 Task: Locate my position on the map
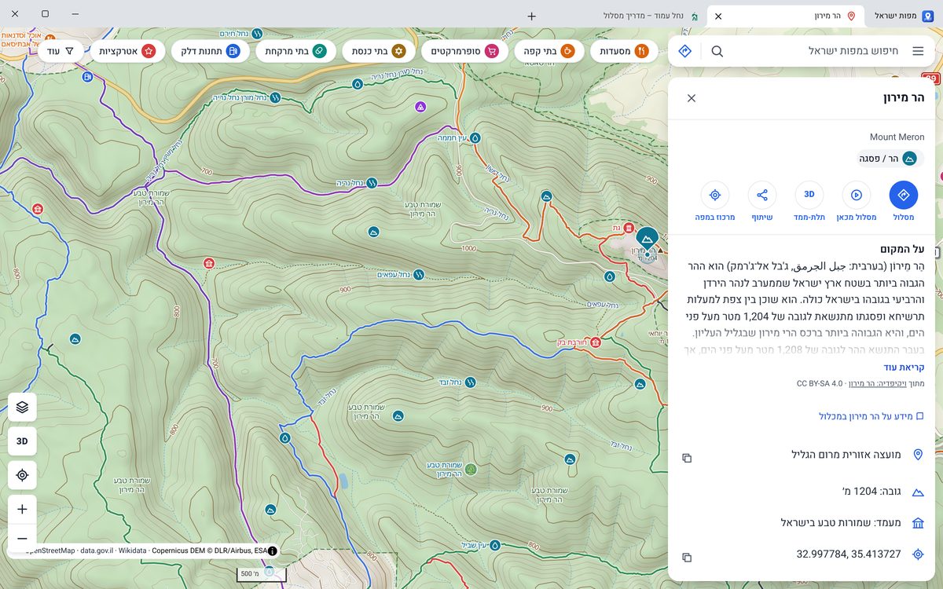(x=22, y=475)
